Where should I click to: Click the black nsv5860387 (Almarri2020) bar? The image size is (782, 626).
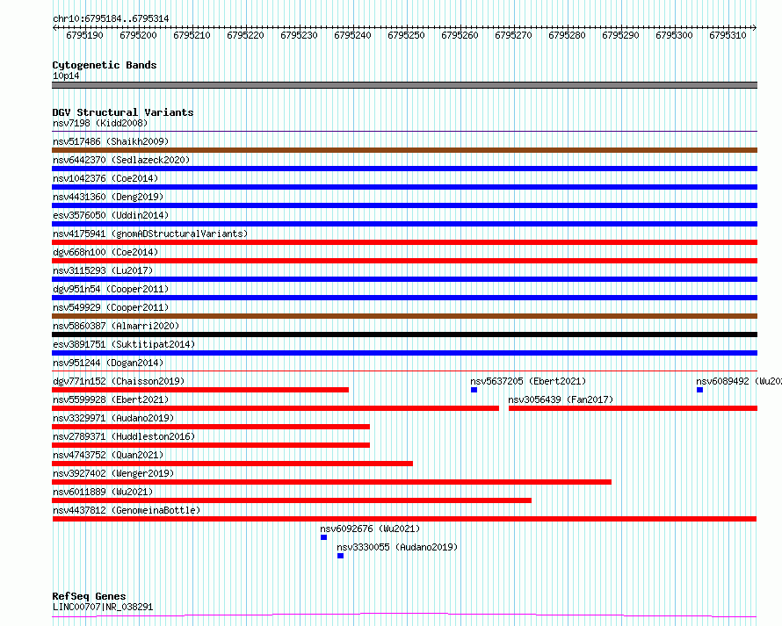pos(404,335)
